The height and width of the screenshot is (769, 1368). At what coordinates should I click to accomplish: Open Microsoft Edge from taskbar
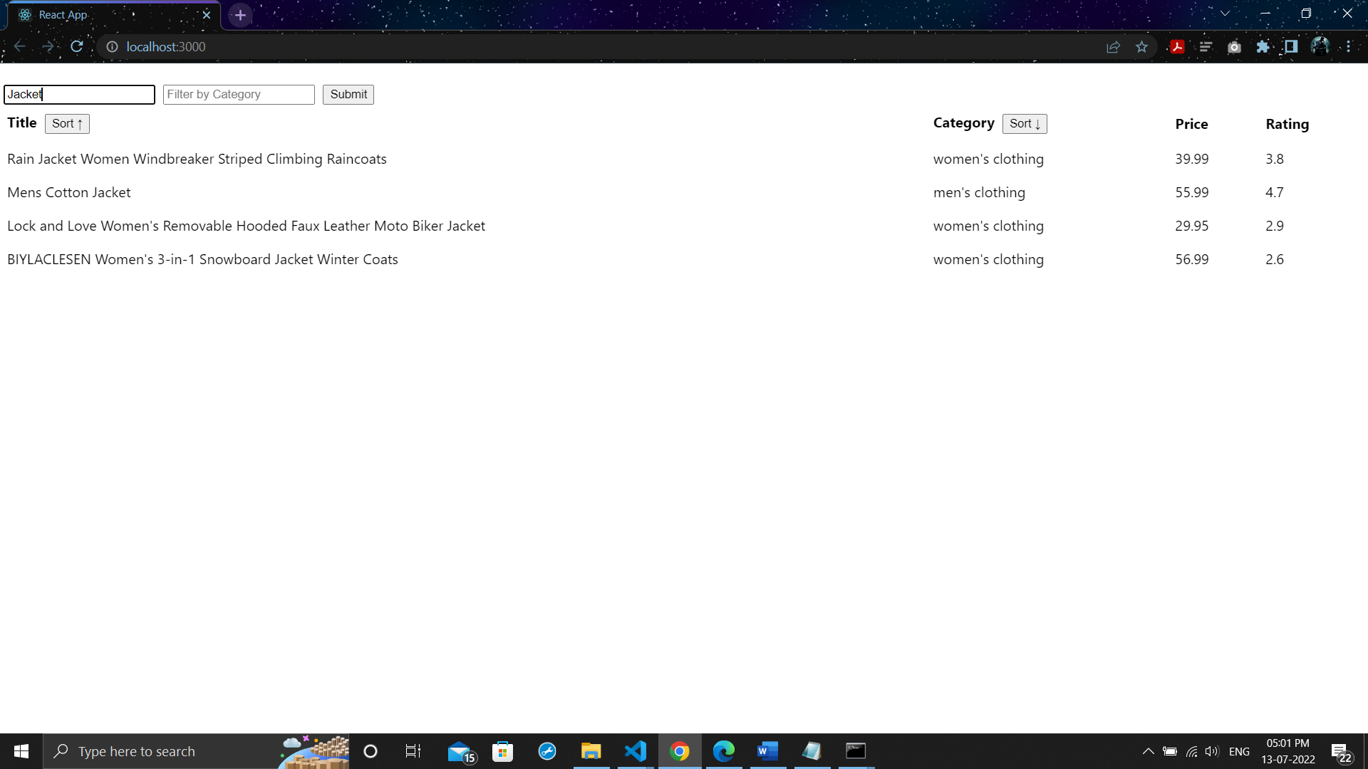point(723,751)
